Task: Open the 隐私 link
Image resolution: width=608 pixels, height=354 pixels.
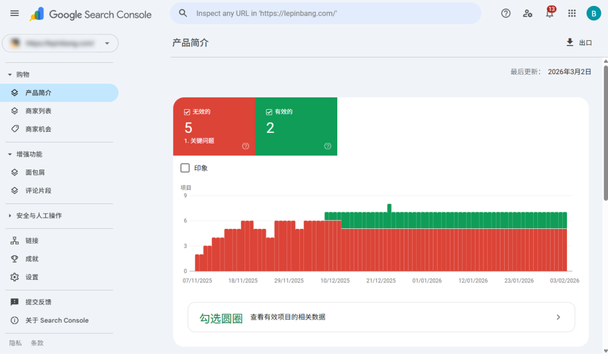Action: pos(15,343)
